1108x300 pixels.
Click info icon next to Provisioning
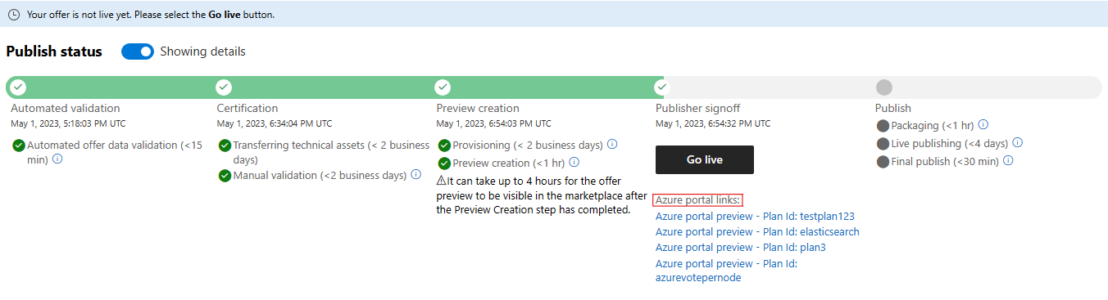612,145
